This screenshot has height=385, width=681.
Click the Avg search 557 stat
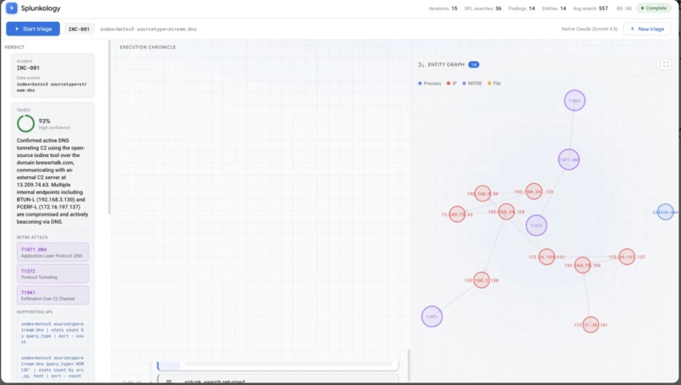(591, 8)
